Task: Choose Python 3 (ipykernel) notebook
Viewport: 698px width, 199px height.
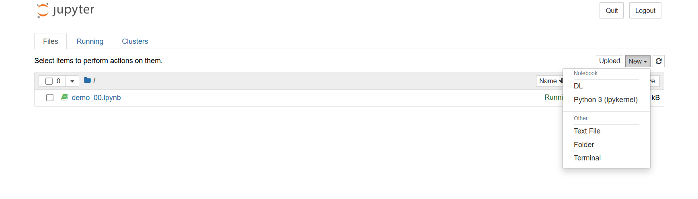Action: 606,100
